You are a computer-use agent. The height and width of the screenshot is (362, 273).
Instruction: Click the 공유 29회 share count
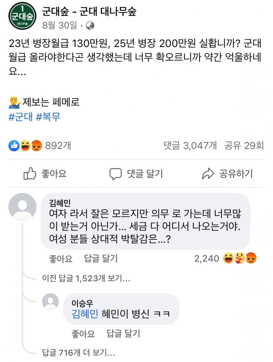click(x=244, y=146)
